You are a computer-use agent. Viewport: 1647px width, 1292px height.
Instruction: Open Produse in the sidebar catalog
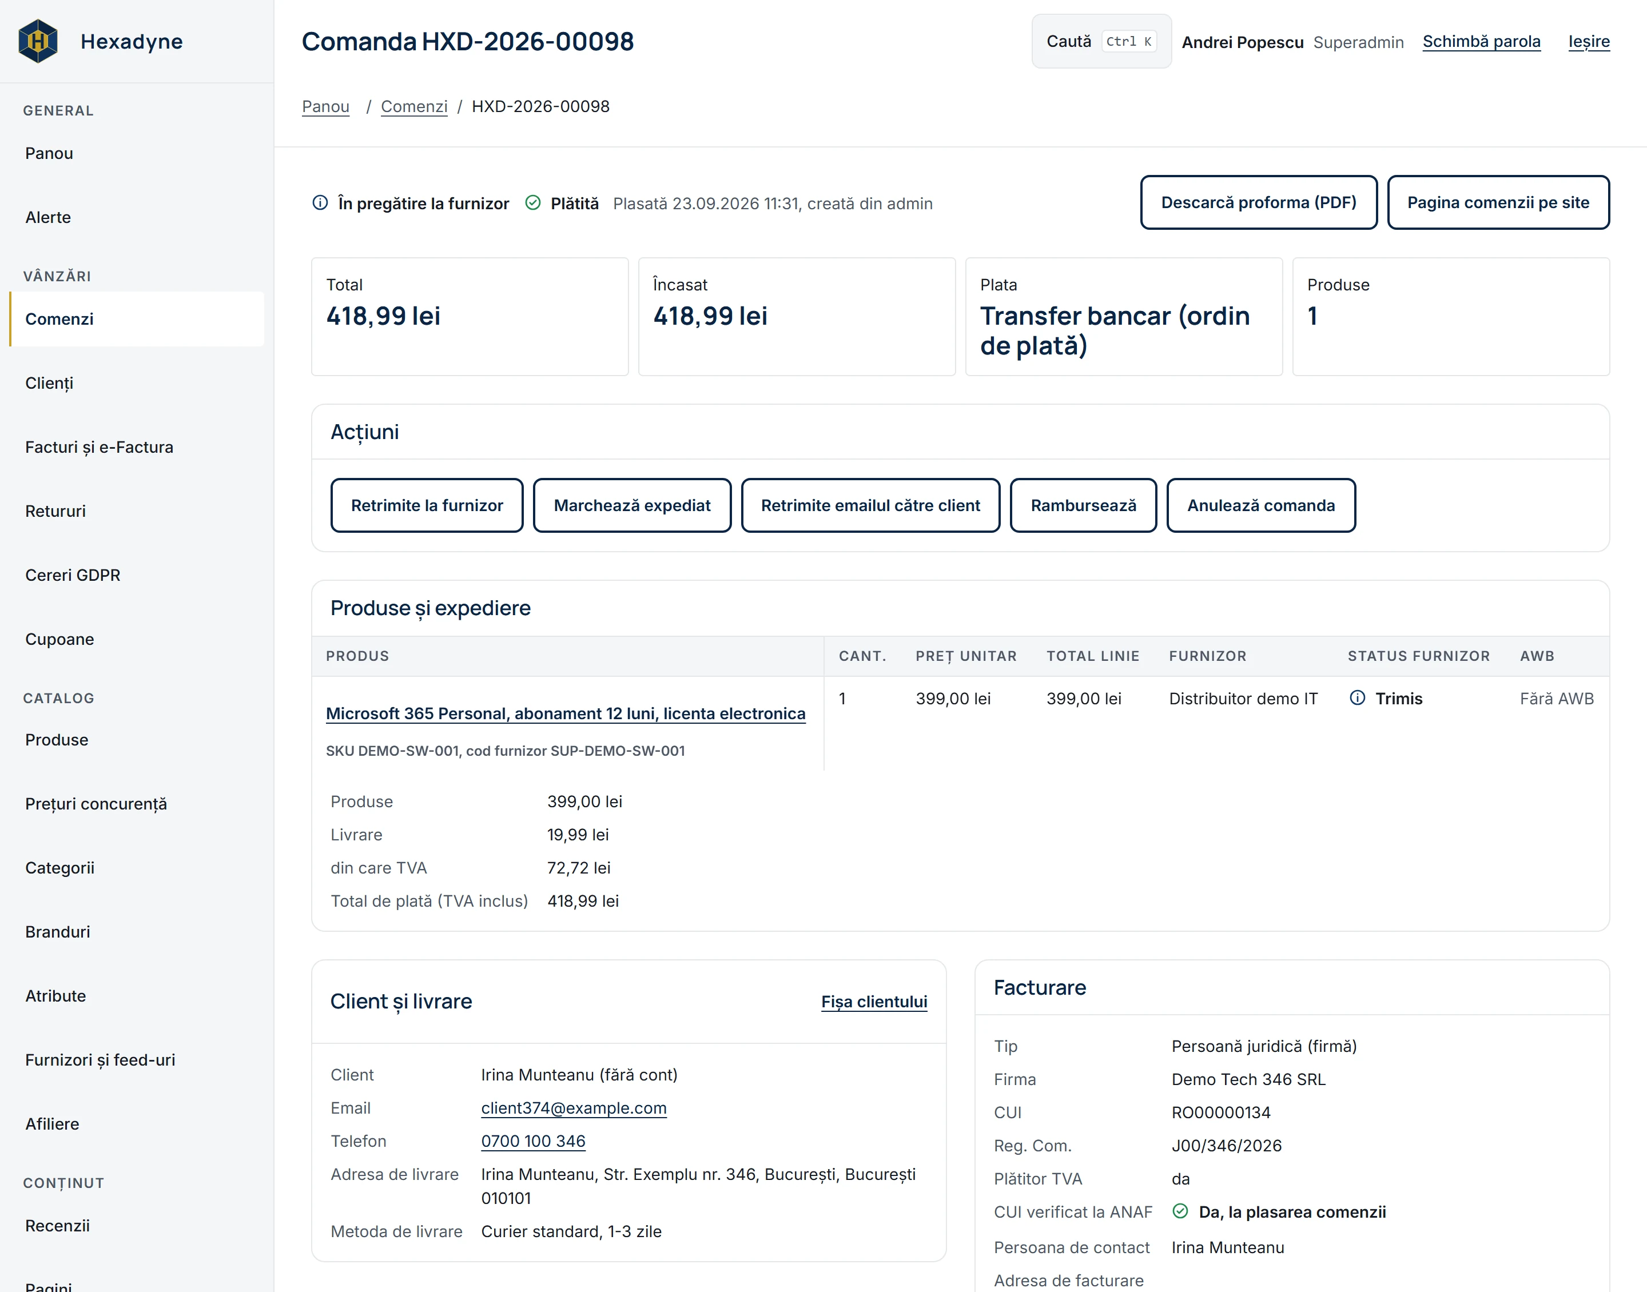pyautogui.click(x=137, y=740)
